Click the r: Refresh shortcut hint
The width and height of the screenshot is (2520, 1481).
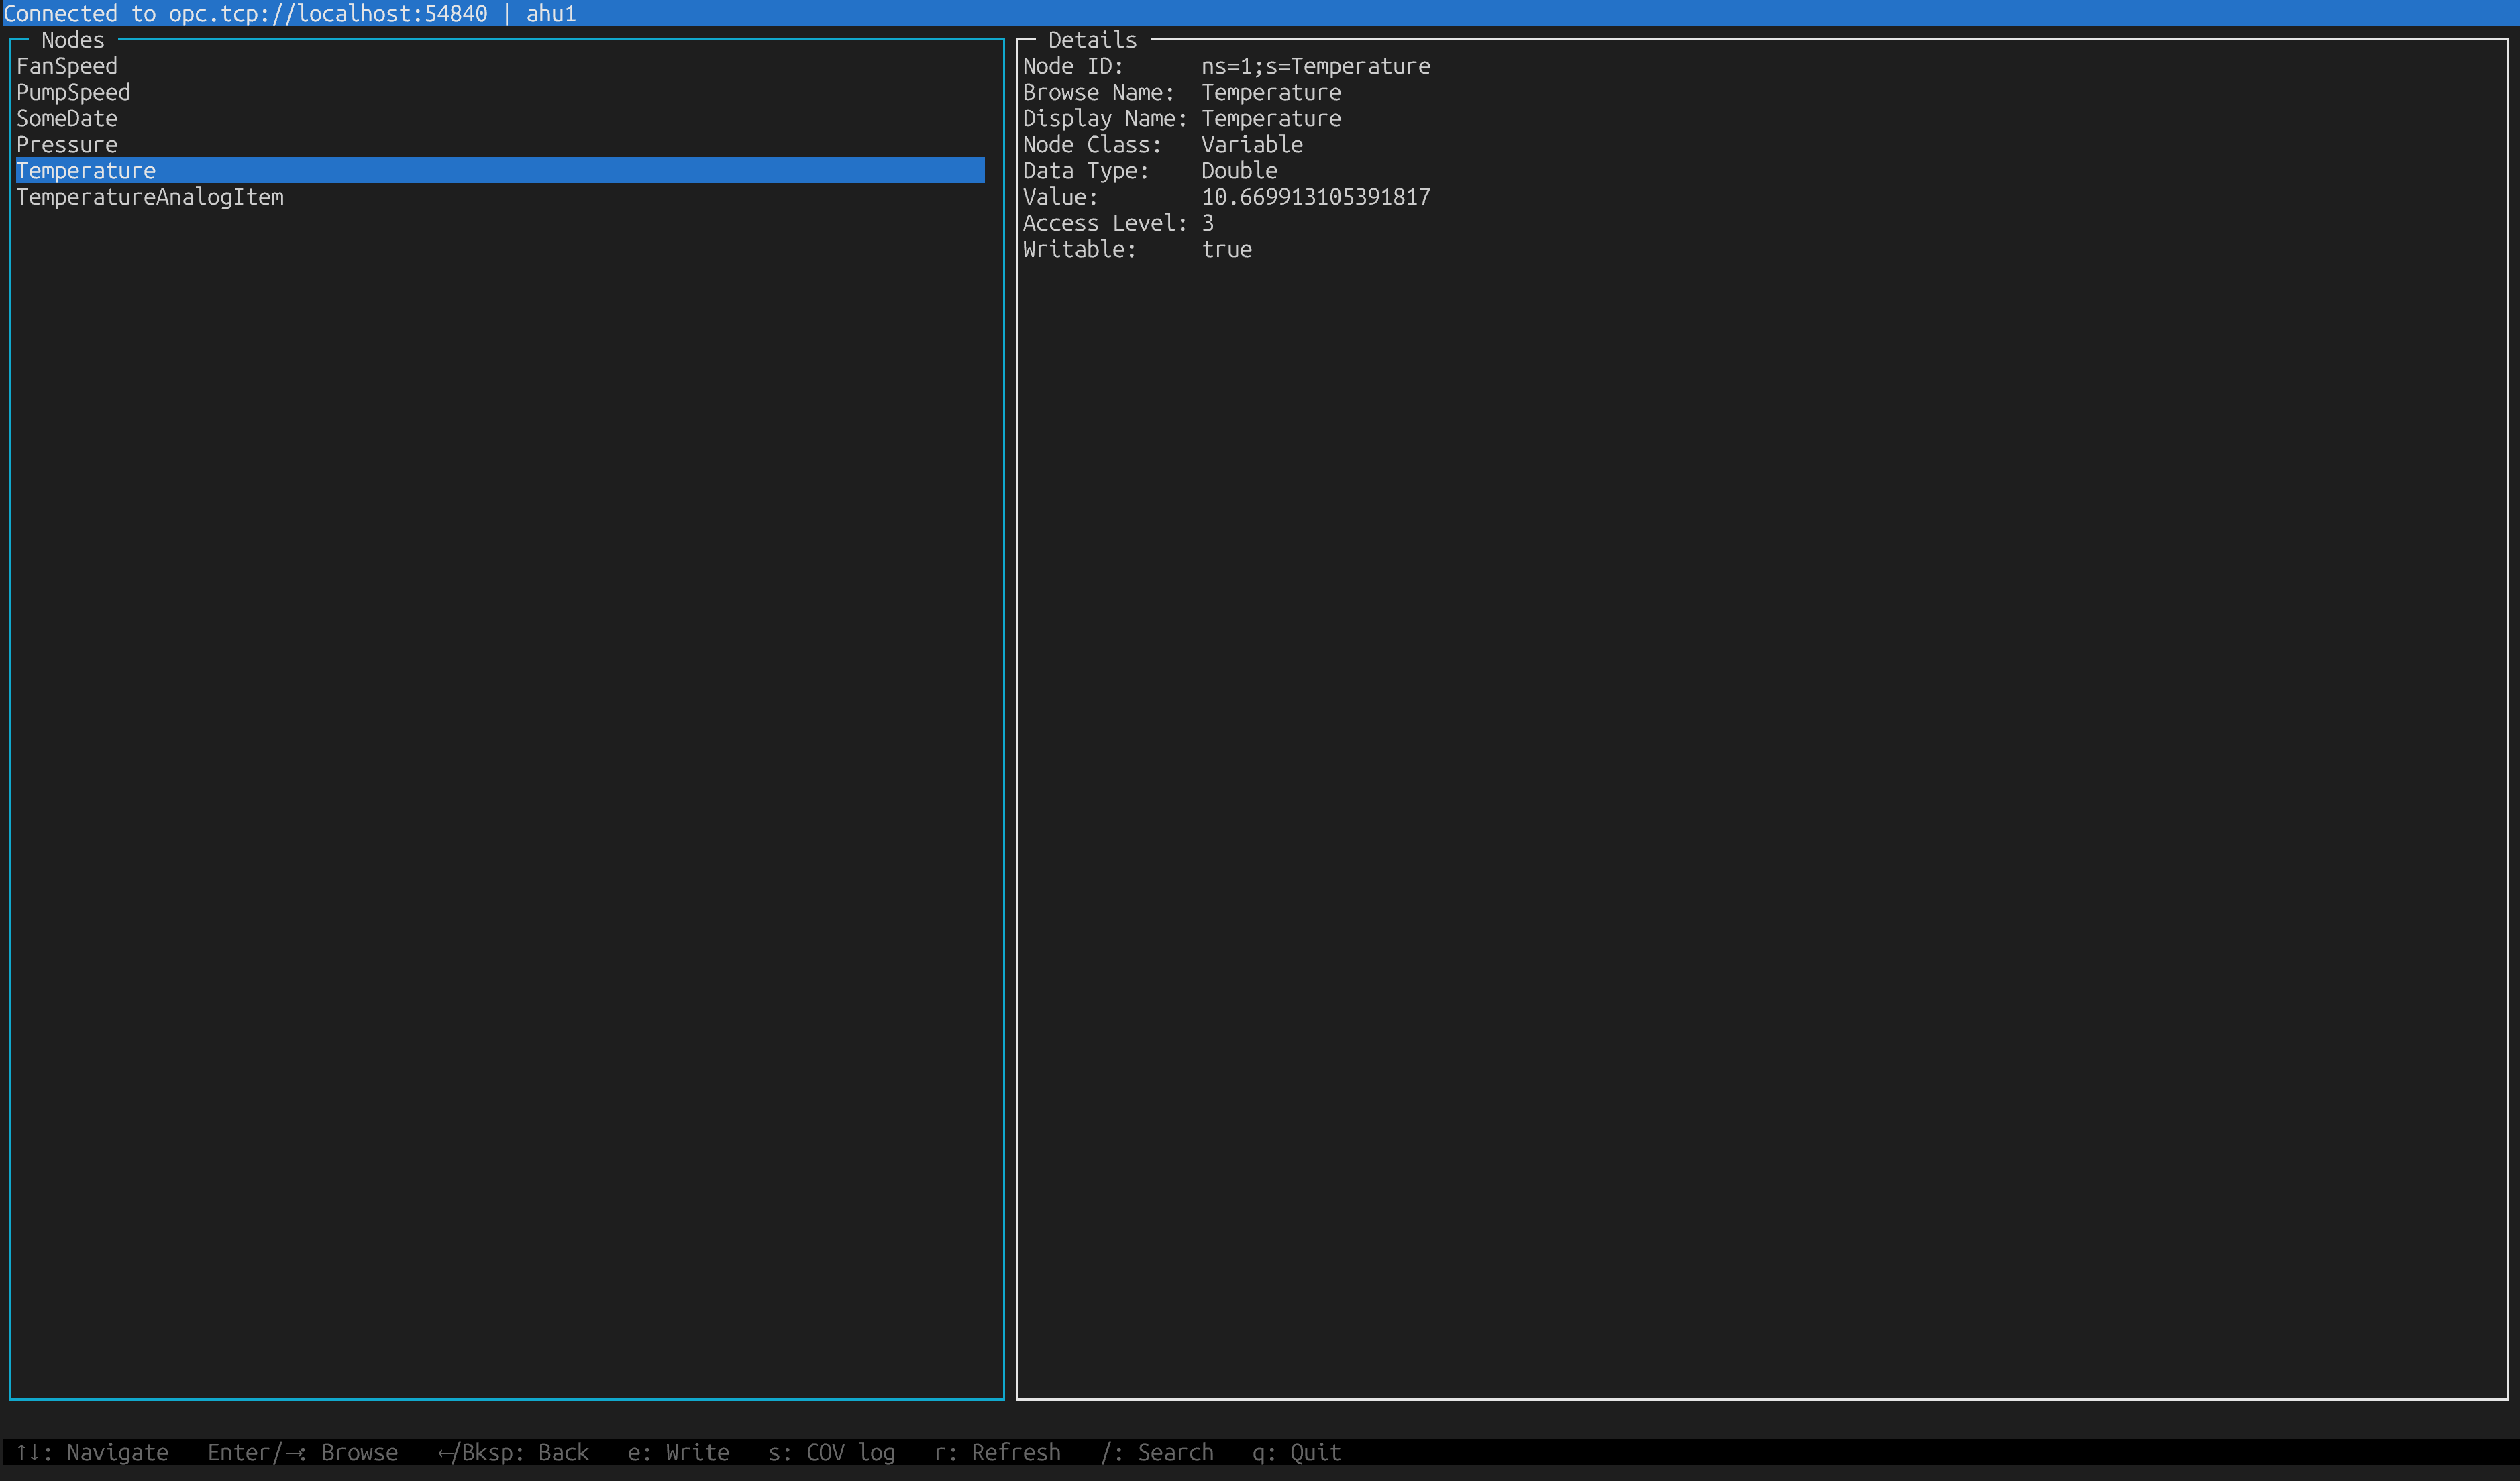point(998,1452)
